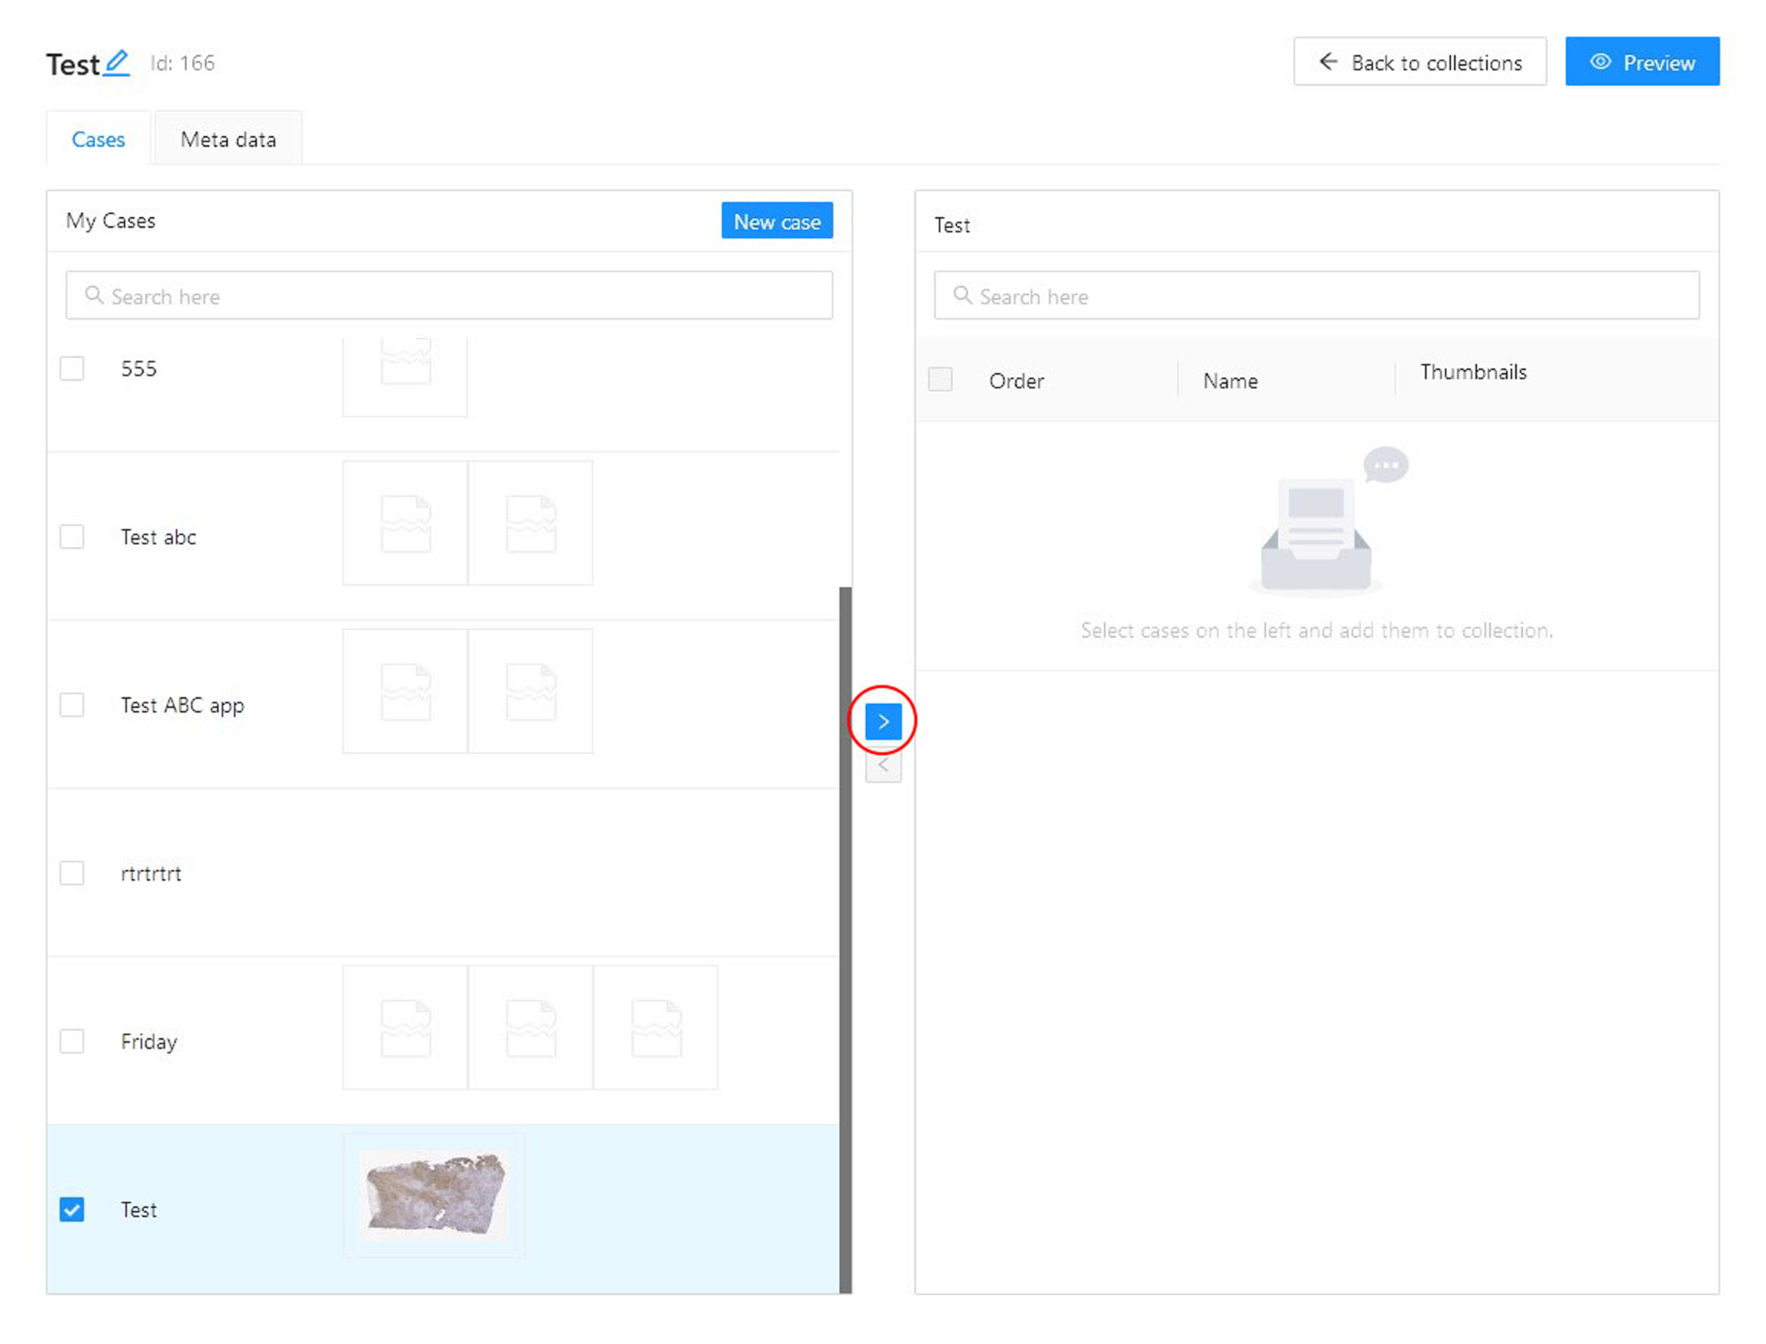This screenshot has width=1766, height=1344.
Task: Check the Test ABC app checkbox
Action: tap(72, 705)
